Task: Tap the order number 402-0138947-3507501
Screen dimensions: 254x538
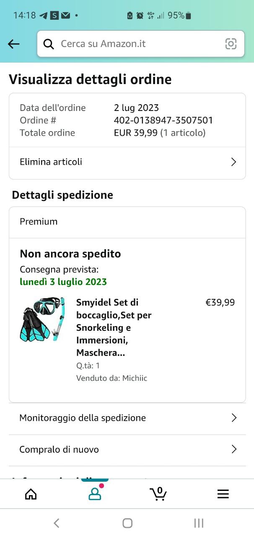Action: (x=163, y=120)
